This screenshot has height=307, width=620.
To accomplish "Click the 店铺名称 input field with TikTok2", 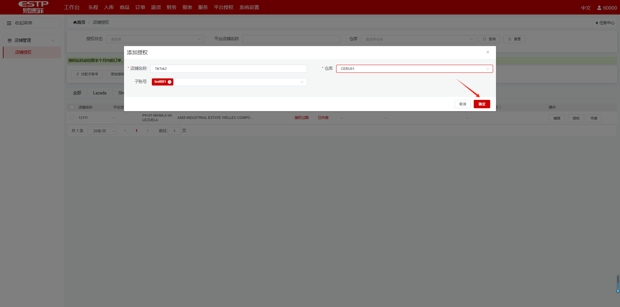I will pyautogui.click(x=228, y=69).
